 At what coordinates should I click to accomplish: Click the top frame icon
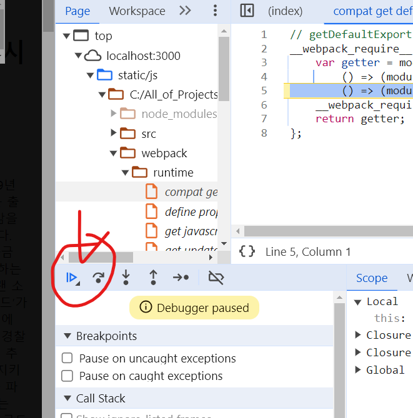click(x=81, y=36)
